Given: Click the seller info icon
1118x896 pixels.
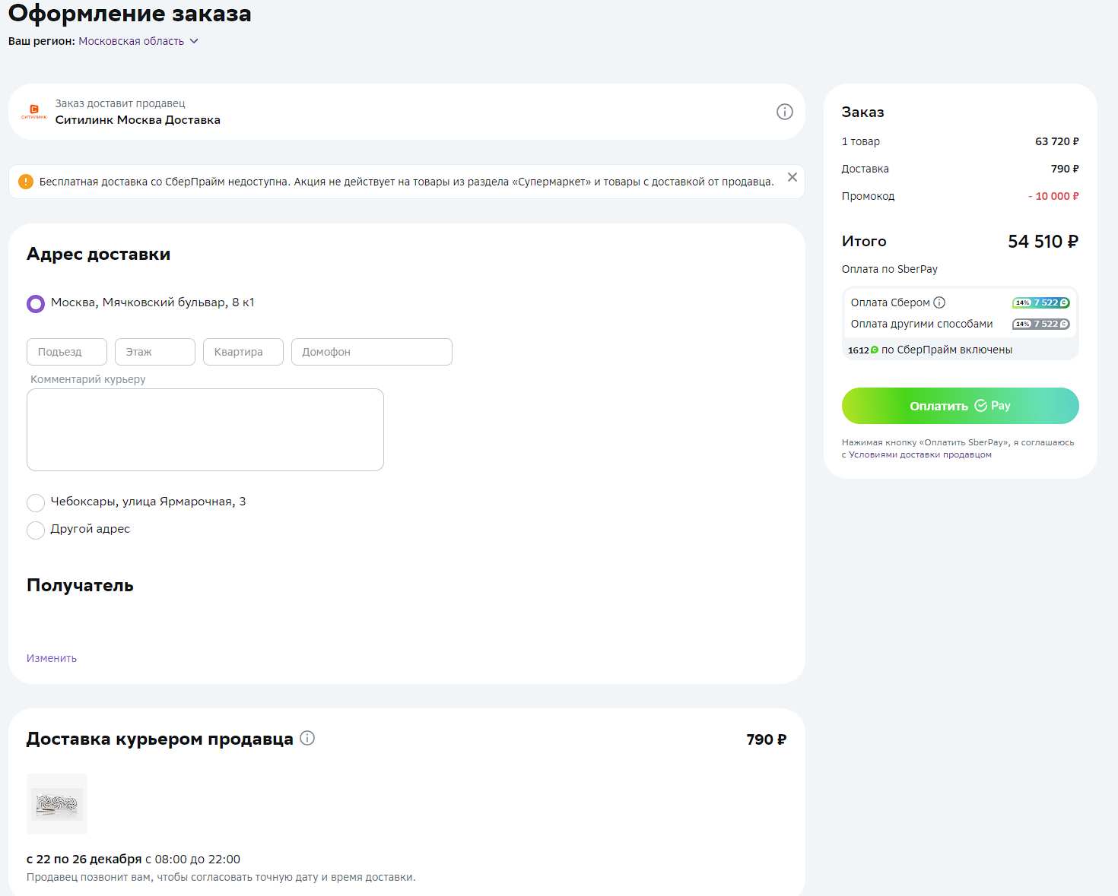Looking at the screenshot, I should click(784, 112).
